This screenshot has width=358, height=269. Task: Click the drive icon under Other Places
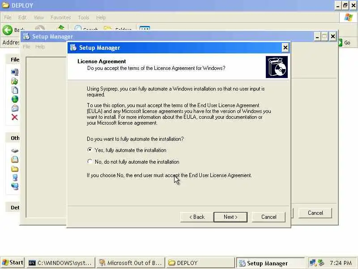[x=15, y=151]
